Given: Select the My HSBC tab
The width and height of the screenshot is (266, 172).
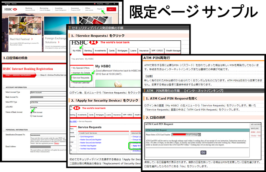Looking at the screenshot, I should point(77,51).
